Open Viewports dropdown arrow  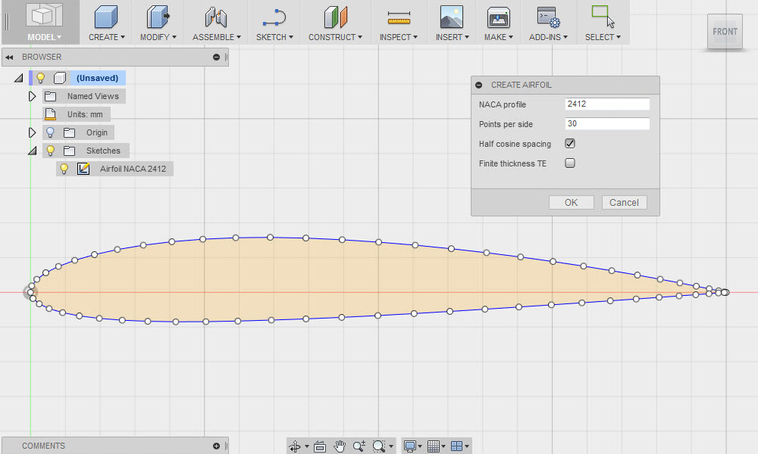click(x=466, y=446)
